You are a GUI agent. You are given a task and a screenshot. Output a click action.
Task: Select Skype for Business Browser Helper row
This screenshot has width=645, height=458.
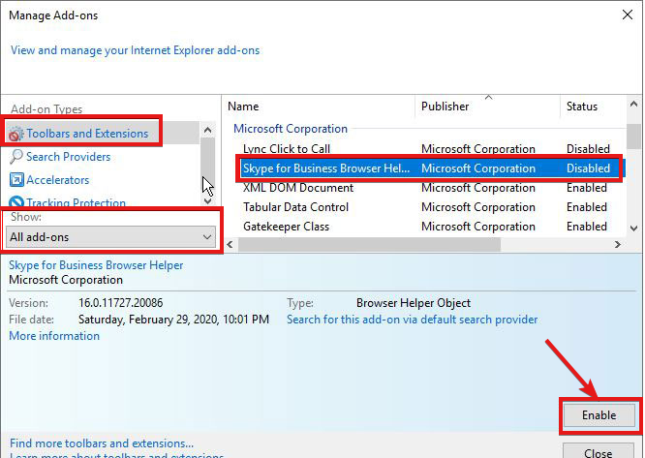[x=432, y=168]
